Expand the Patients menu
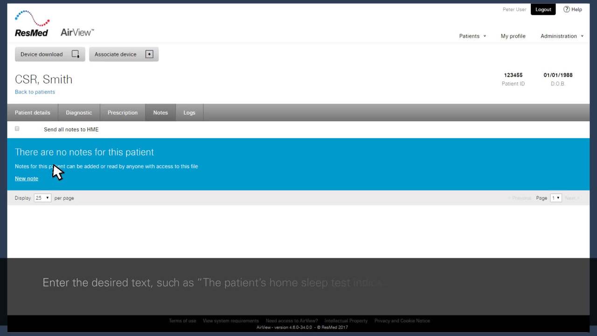This screenshot has width=597, height=336. [x=472, y=36]
